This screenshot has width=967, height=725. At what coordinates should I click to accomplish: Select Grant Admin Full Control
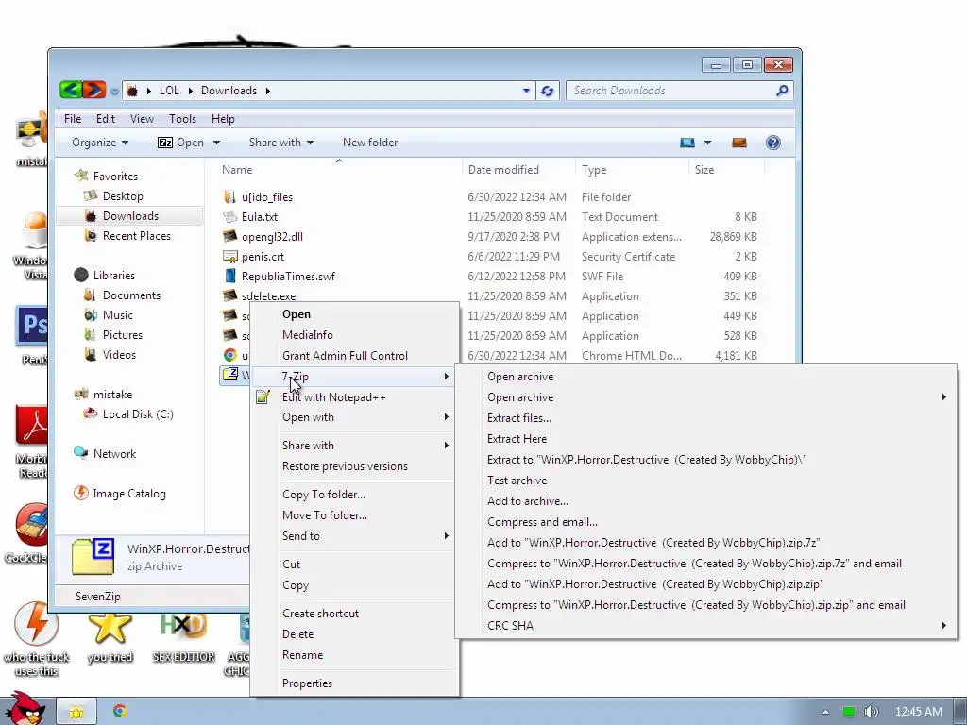(345, 356)
